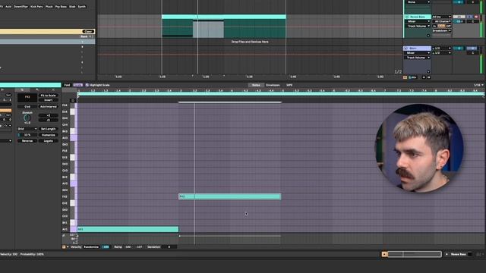The width and height of the screenshot is (486, 273).
Task: Collapse the Main track lanes arrow
Action: tap(428, 72)
